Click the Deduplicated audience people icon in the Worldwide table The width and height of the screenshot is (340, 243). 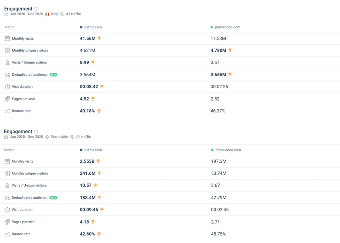[7, 198]
